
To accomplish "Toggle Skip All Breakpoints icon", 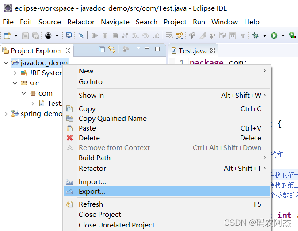I will pyautogui.click(x=81, y=35).
